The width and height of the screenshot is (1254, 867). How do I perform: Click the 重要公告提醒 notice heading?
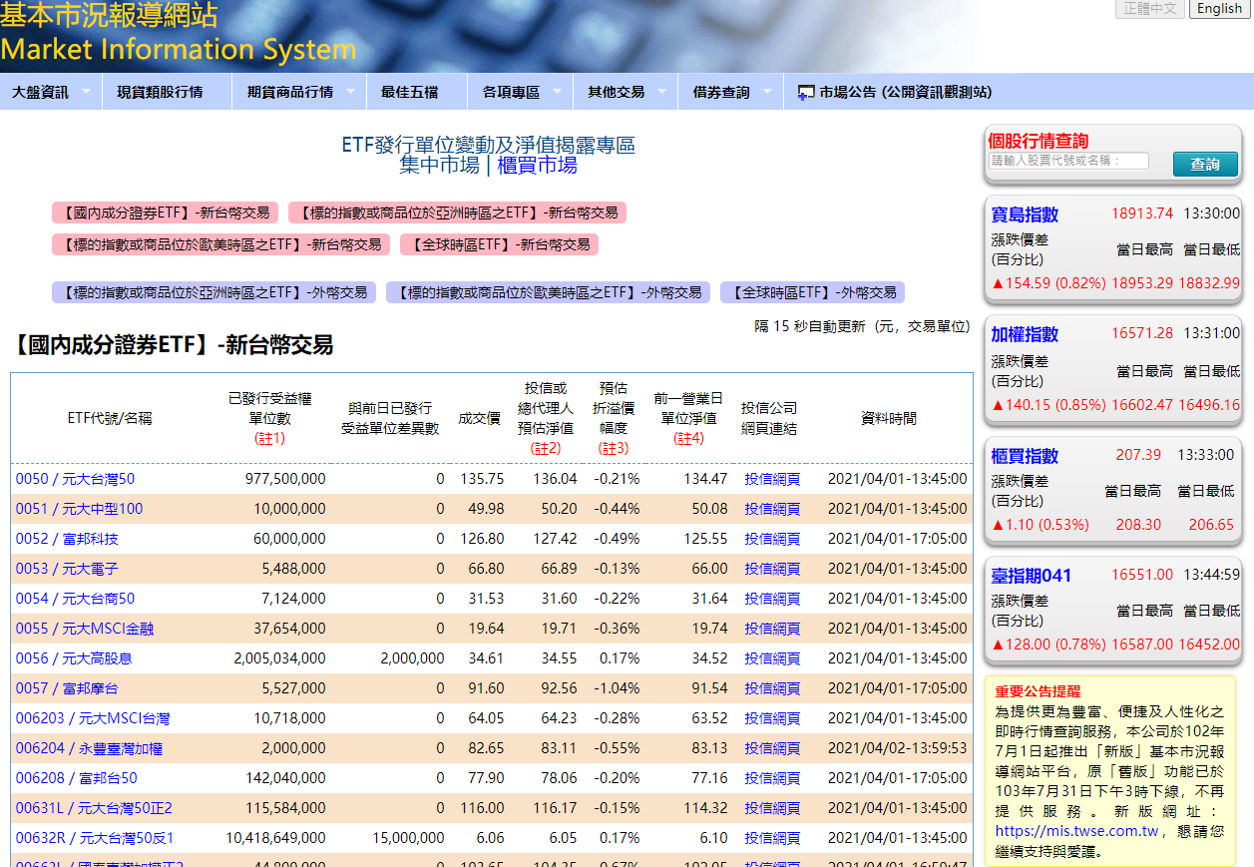click(1038, 691)
